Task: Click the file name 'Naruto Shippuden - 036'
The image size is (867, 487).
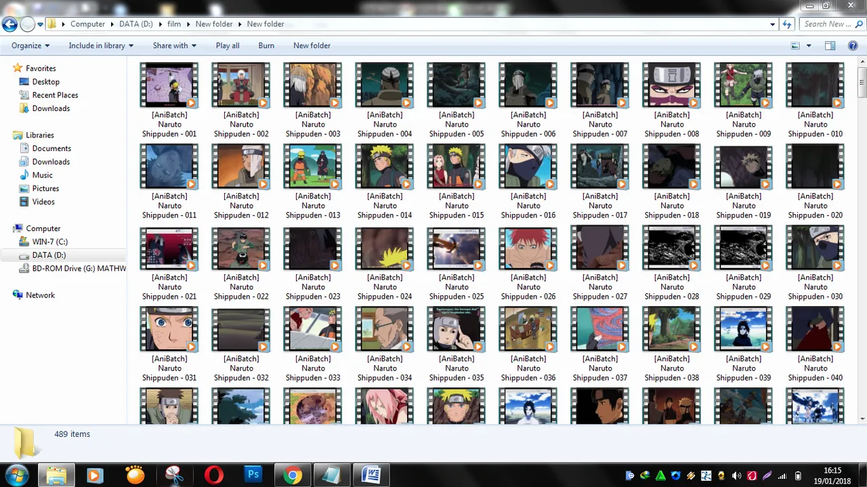Action: 528,368
